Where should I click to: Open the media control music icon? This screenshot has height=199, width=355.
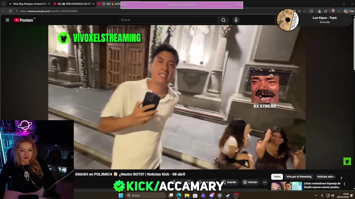coord(319,11)
